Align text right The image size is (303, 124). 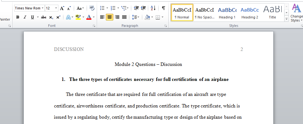pyautogui.click(x=117, y=17)
